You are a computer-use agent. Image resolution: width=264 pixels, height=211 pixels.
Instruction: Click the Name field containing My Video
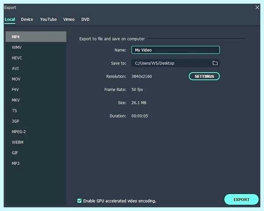click(176, 50)
